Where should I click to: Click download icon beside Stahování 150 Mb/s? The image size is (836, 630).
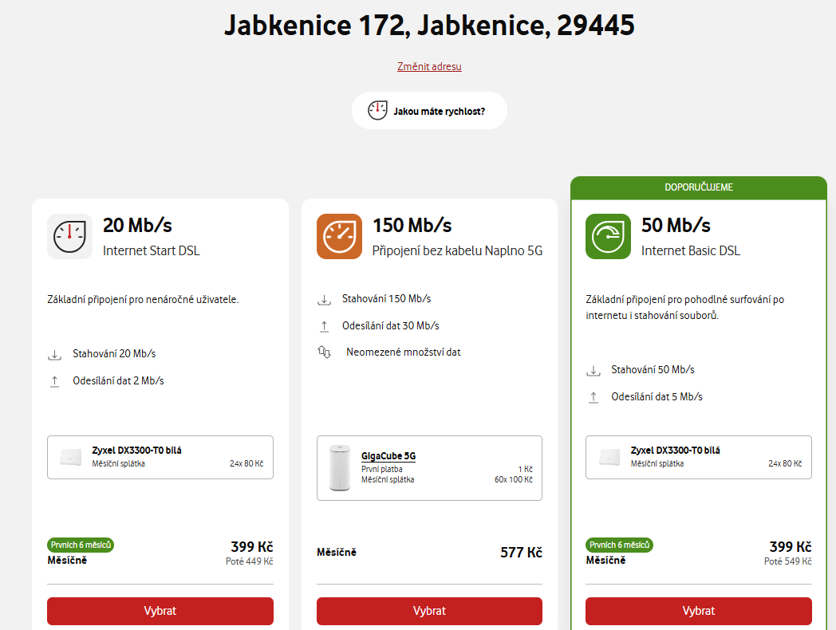pyautogui.click(x=324, y=300)
